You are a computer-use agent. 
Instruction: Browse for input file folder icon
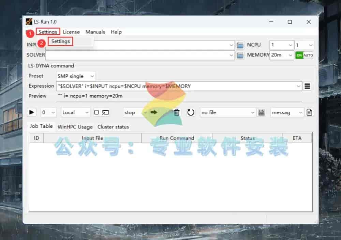pyautogui.click(x=240, y=45)
